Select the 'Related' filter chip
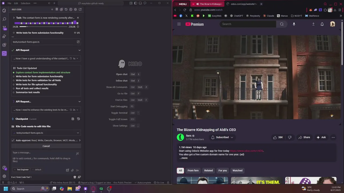The height and width of the screenshot is (193, 344). [x=208, y=170]
